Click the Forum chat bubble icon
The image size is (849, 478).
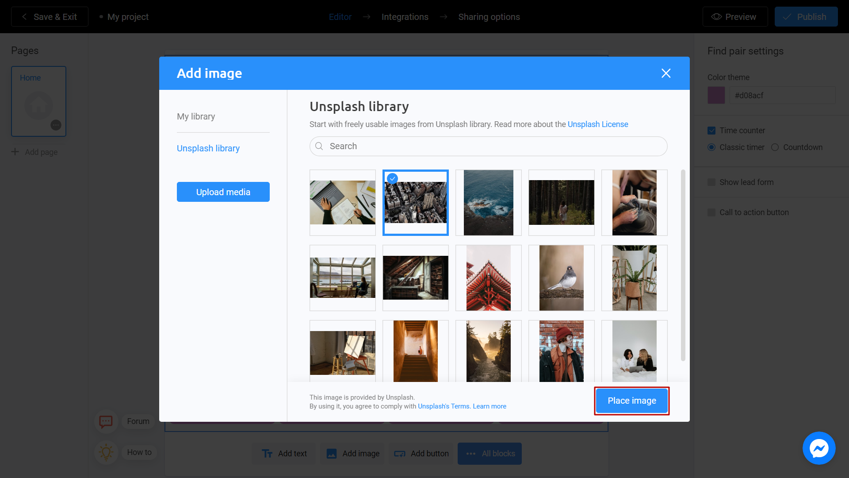click(106, 421)
